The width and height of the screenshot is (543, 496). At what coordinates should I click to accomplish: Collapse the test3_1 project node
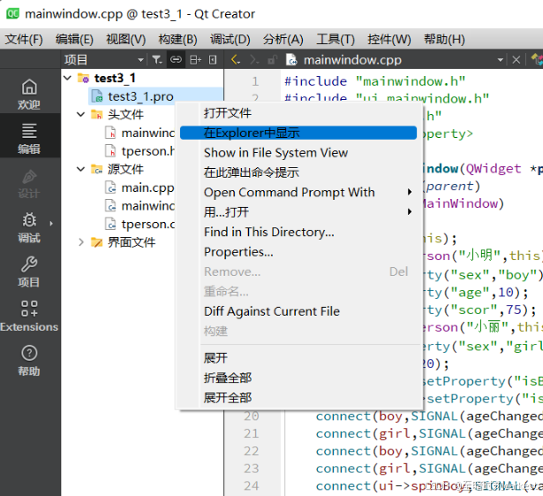pyautogui.click(x=68, y=78)
